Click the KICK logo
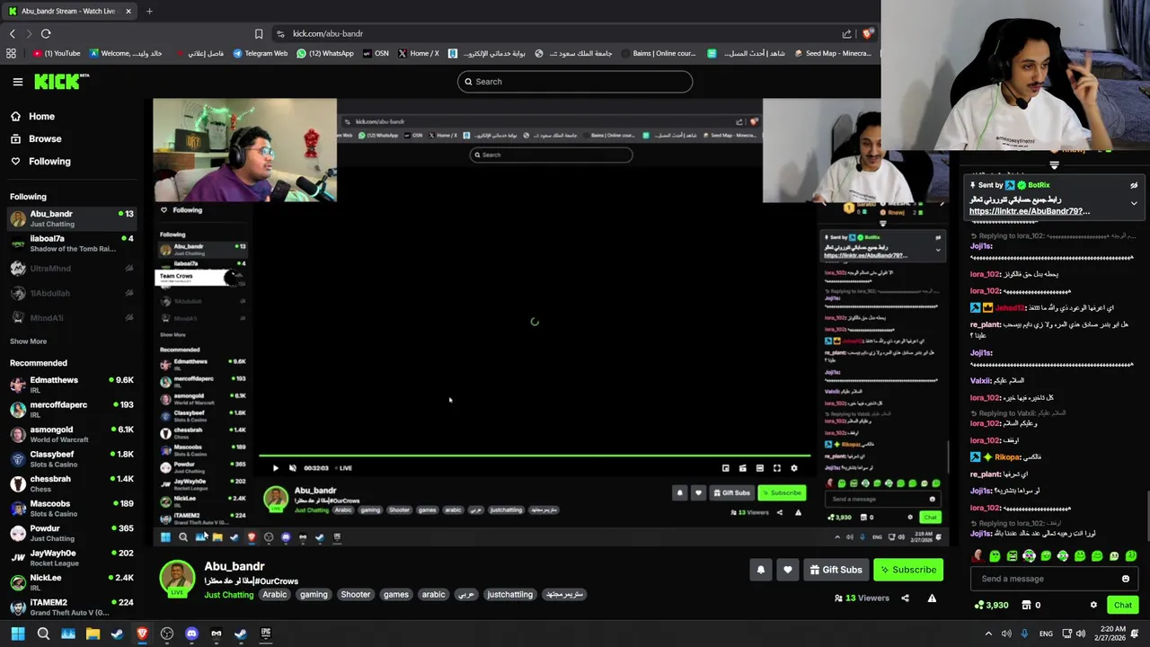The height and width of the screenshot is (647, 1150). pos(61,82)
